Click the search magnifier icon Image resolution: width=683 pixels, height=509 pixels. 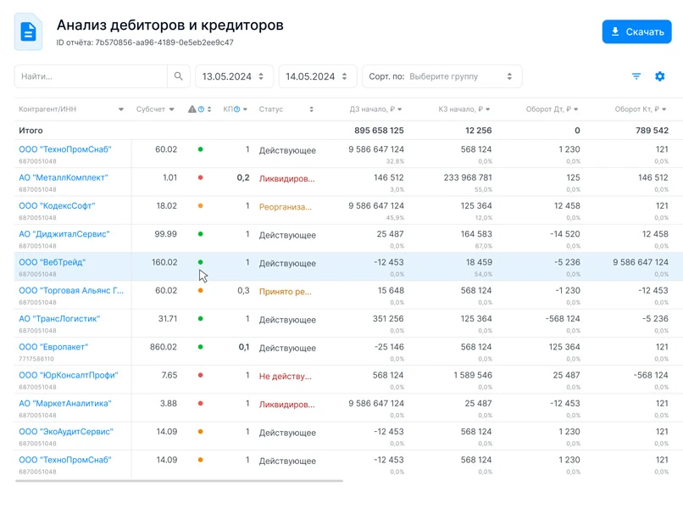coord(177,76)
